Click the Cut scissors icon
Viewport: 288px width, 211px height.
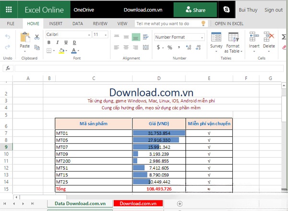pyautogui.click(x=37, y=37)
